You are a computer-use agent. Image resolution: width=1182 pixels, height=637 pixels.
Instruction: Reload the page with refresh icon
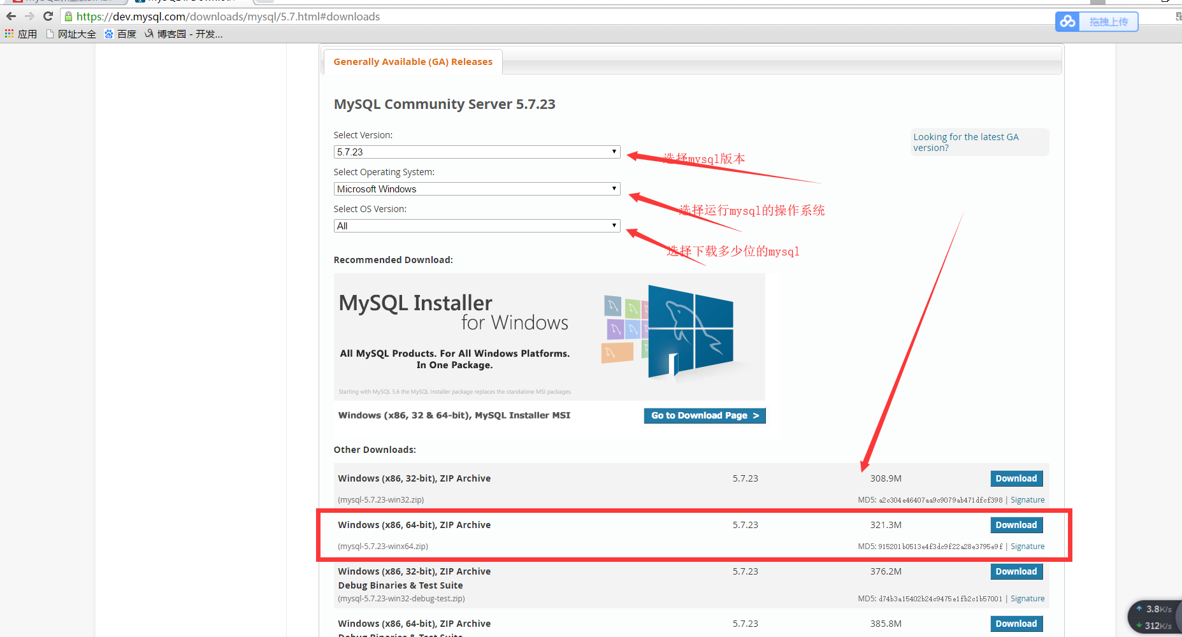coord(48,17)
